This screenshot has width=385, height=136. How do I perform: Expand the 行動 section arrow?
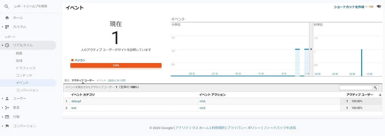[x=3, y=117]
